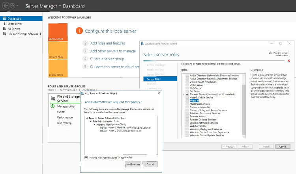Click the roles list vertical scrollbar
Viewport: 296px width, 174px height.
[x=244, y=109]
